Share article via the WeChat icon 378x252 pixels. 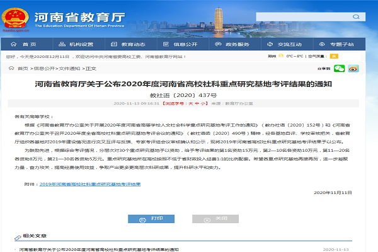(340, 68)
